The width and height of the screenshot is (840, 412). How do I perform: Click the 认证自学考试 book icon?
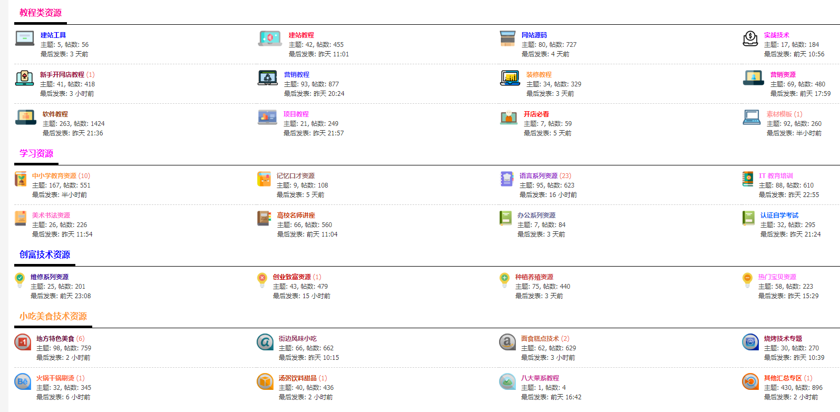pos(748,218)
